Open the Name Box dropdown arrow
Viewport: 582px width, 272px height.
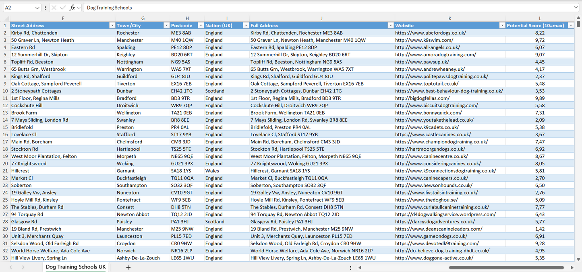click(37, 8)
